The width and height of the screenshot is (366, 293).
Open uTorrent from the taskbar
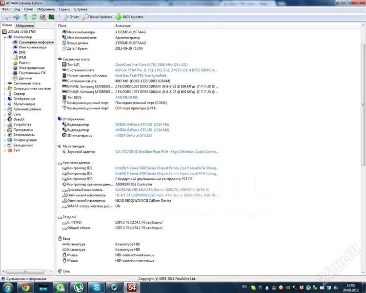coord(79,287)
